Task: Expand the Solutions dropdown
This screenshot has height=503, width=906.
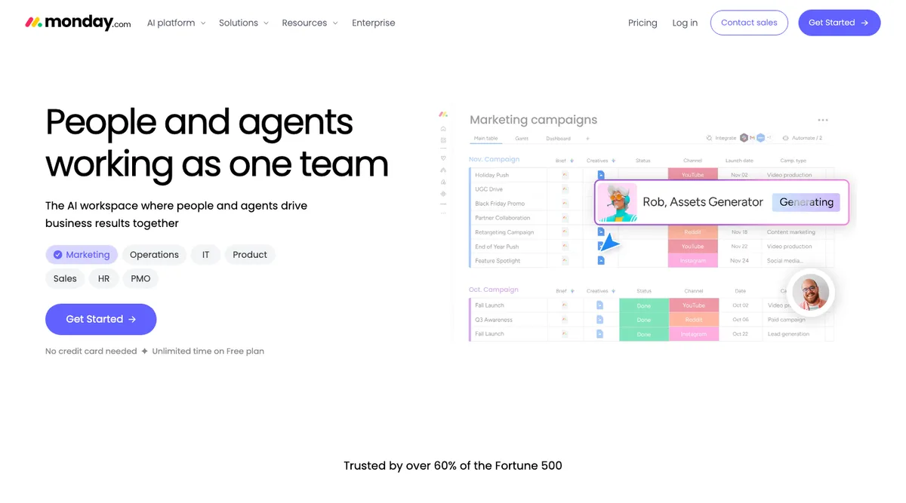Action: (244, 23)
